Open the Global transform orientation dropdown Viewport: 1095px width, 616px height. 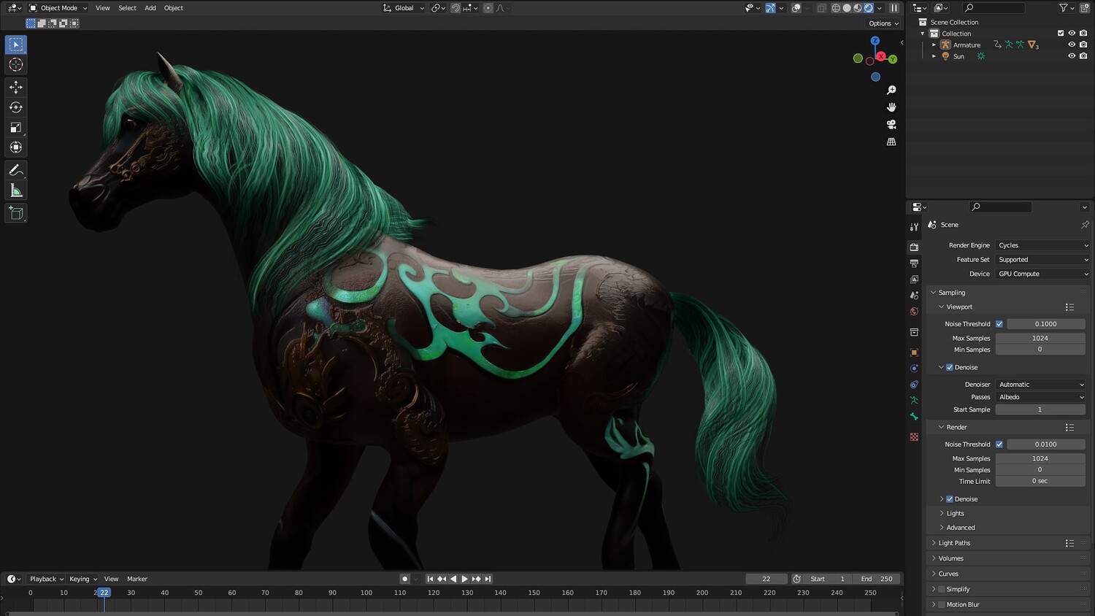404,8
